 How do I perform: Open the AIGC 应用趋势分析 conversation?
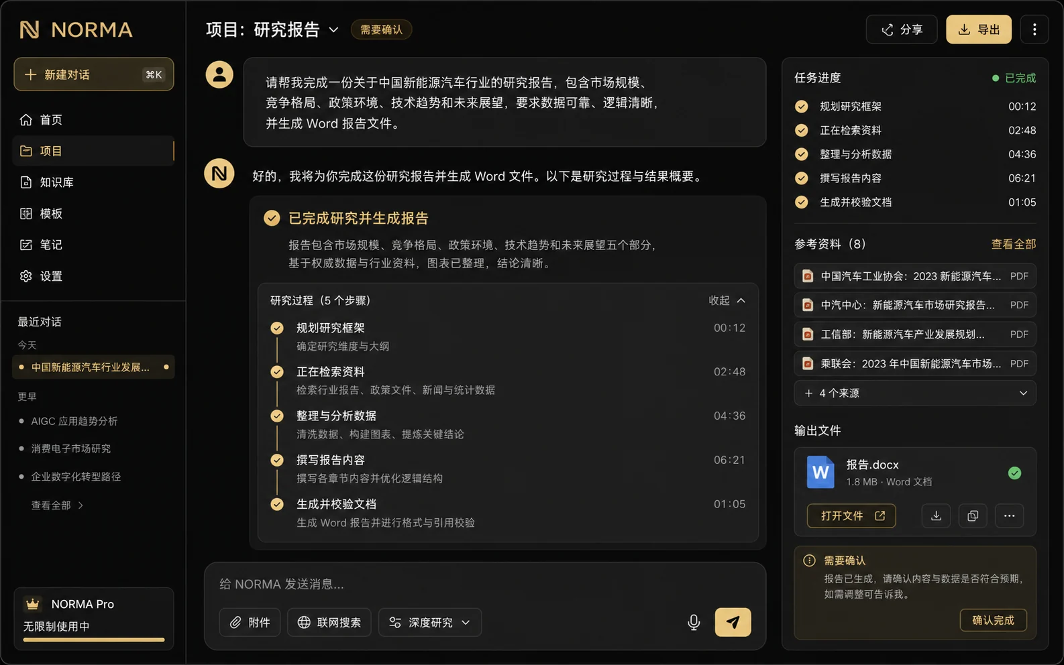[74, 421]
